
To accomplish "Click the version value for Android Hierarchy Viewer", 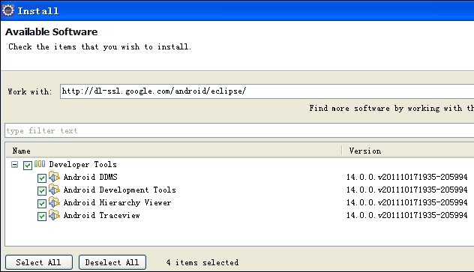I will coord(407,202).
